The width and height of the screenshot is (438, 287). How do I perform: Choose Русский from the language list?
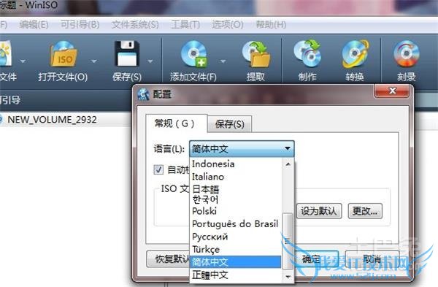[236, 237]
